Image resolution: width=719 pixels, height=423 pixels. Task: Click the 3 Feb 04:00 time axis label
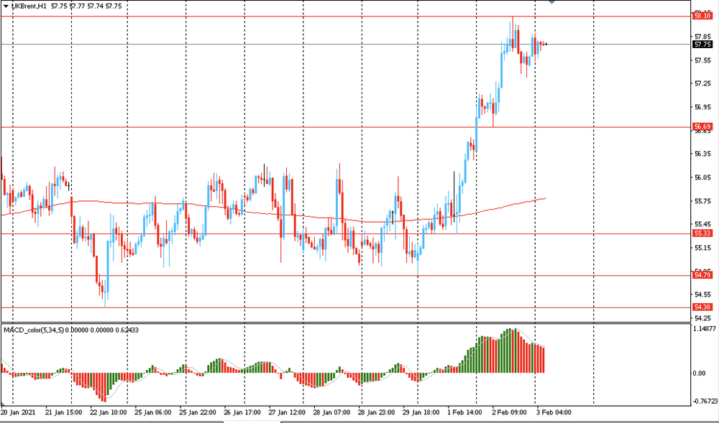coord(555,413)
